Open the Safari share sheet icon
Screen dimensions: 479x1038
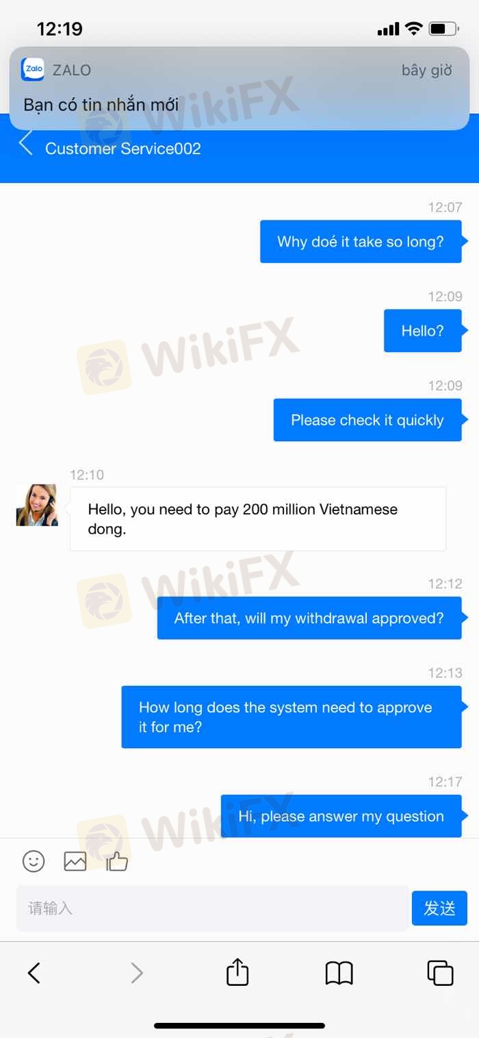[237, 972]
